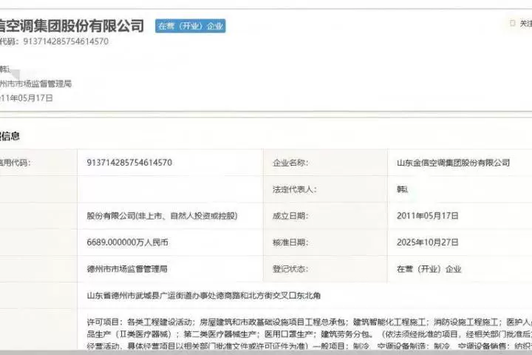Click the business scope line starting 许可项目
The height and width of the screenshot is (355, 532).
point(310,322)
